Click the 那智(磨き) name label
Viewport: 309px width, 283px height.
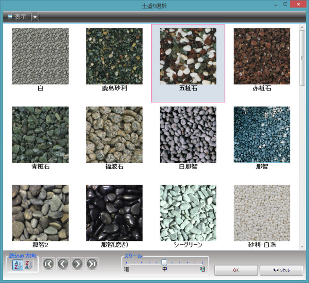coord(114,245)
